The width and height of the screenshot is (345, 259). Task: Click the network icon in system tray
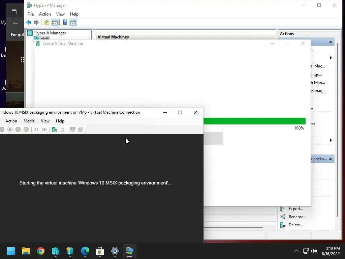point(306,251)
